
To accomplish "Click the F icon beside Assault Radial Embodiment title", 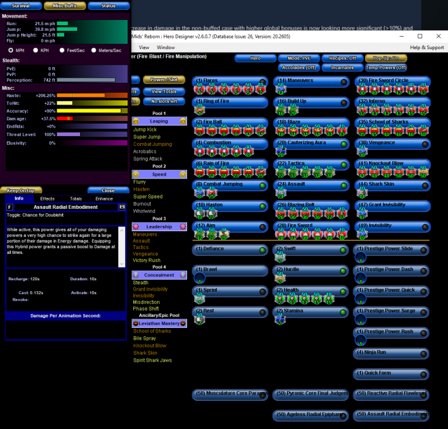I will (x=9, y=207).
